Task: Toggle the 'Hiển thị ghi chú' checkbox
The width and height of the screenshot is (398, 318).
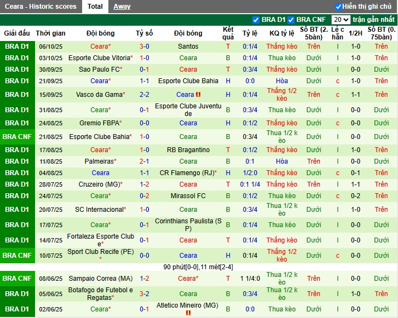Action: (x=338, y=7)
